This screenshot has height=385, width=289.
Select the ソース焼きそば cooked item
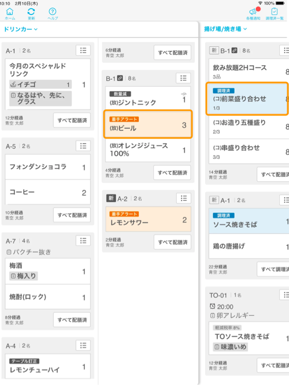pyautogui.click(x=249, y=221)
